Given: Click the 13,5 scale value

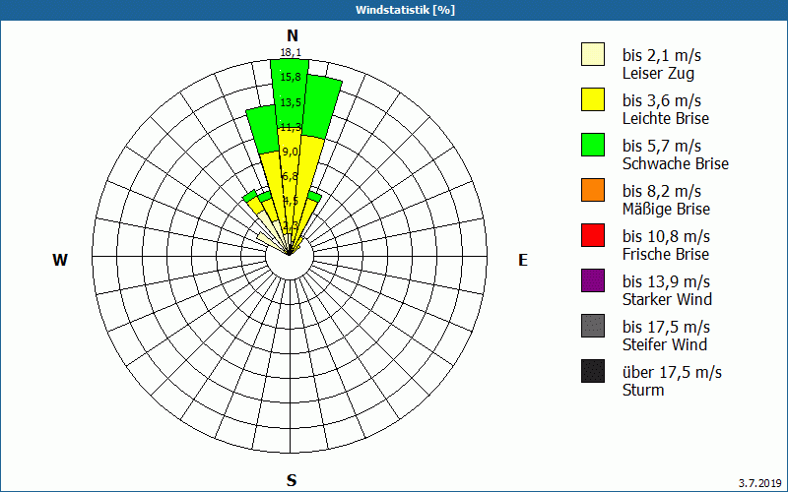Looking at the screenshot, I should [291, 102].
